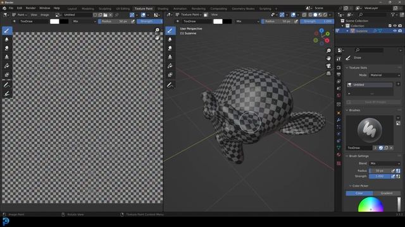Click the navigation gizmo blue Z axis
Viewport: 405px width, 227px height.
point(321,31)
